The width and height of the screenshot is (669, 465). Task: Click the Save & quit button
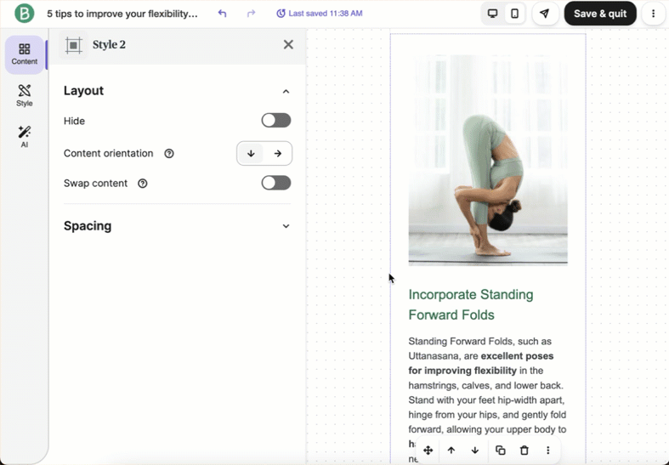599,14
